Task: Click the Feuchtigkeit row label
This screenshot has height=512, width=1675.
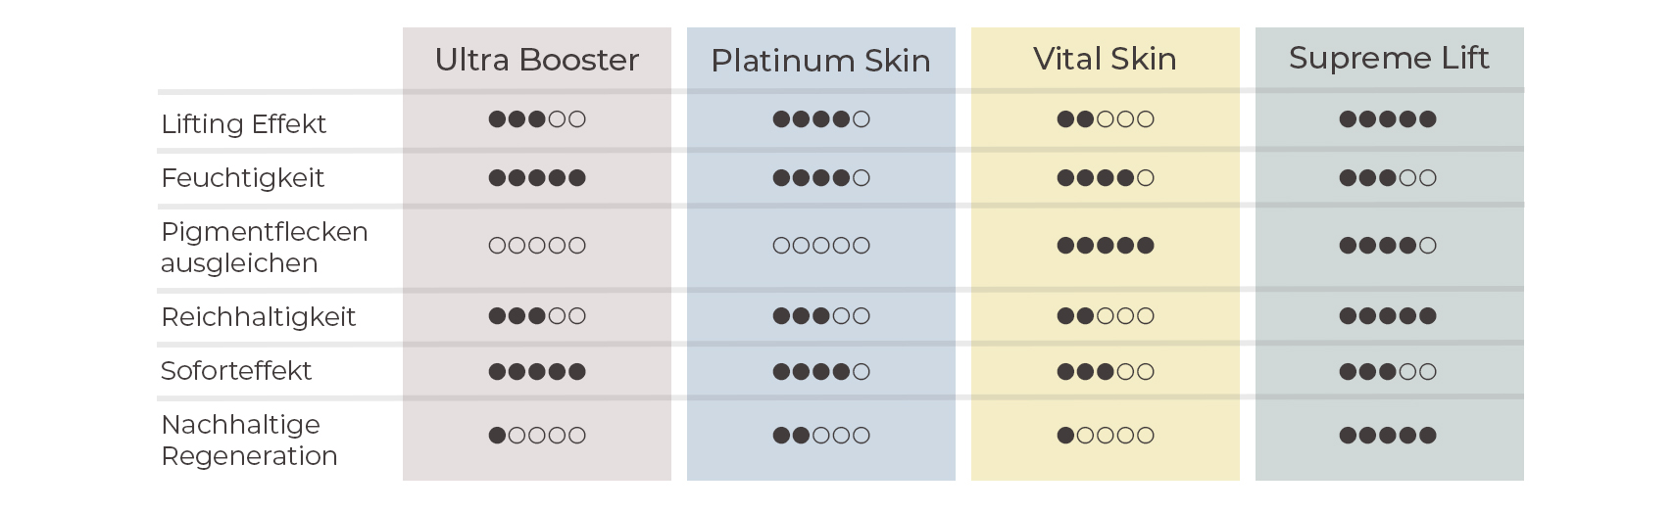Action: coord(242,178)
